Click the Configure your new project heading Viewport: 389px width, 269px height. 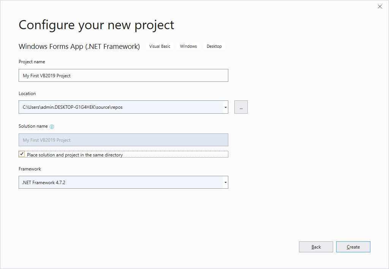pyautogui.click(x=96, y=25)
